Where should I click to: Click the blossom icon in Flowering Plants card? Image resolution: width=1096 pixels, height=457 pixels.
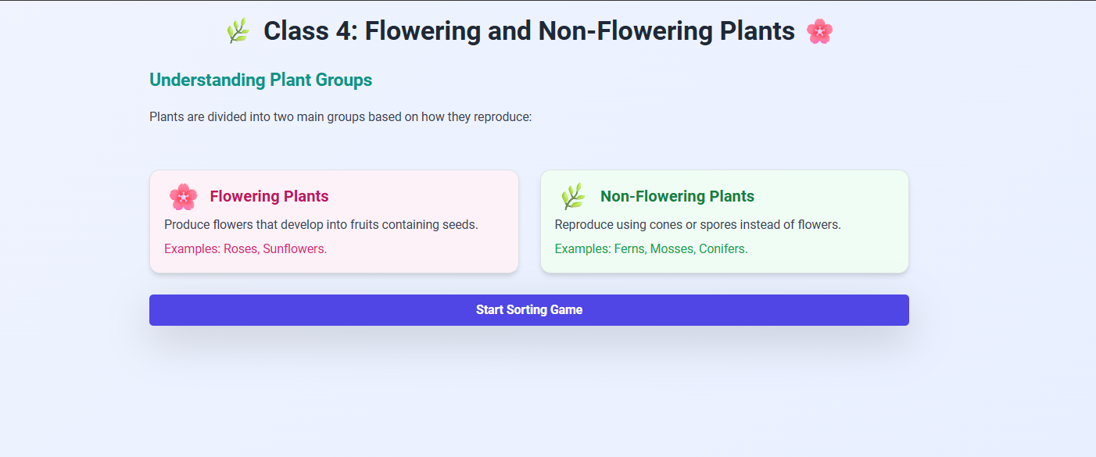coord(183,197)
